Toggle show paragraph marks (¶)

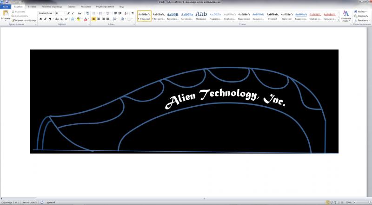pyautogui.click(x=133, y=13)
